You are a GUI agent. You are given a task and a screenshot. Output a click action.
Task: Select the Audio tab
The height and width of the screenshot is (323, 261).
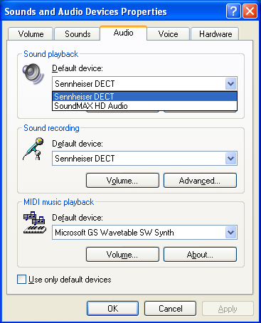pos(123,33)
